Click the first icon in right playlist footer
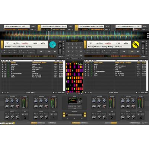Screen dimensions: 149x149 pyautogui.click(x=86, y=93)
